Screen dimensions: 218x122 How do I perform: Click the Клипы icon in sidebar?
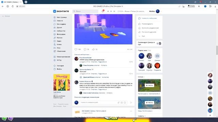pos(54,44)
